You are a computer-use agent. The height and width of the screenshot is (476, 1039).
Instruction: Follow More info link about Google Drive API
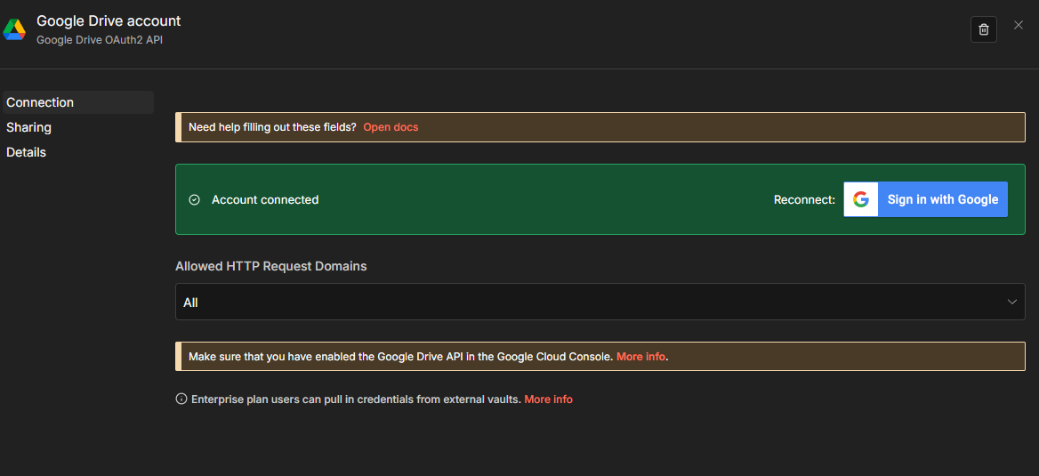640,357
